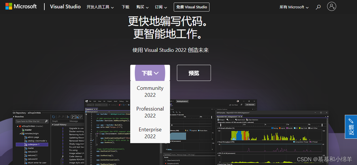Viewport: 357px width, 165px height.
Task: Click the Git refresh icon above Graph
Action: (54, 117)
